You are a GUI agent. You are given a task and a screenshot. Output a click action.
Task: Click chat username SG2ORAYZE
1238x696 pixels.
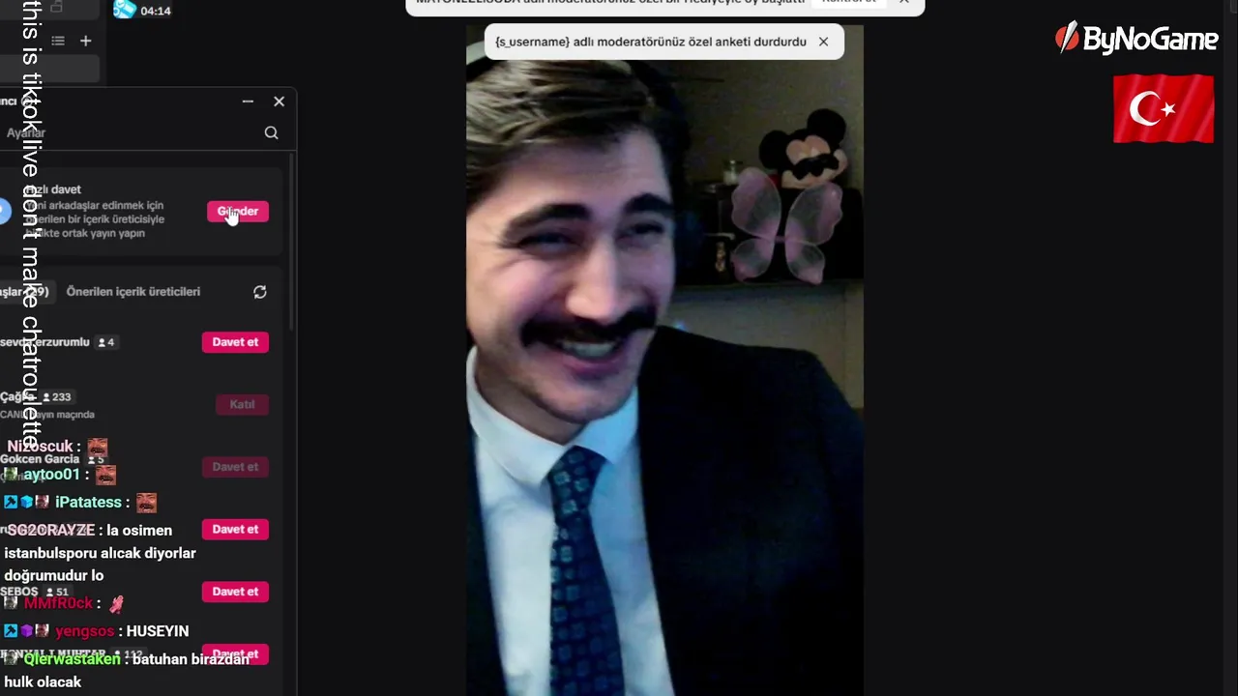point(51,531)
